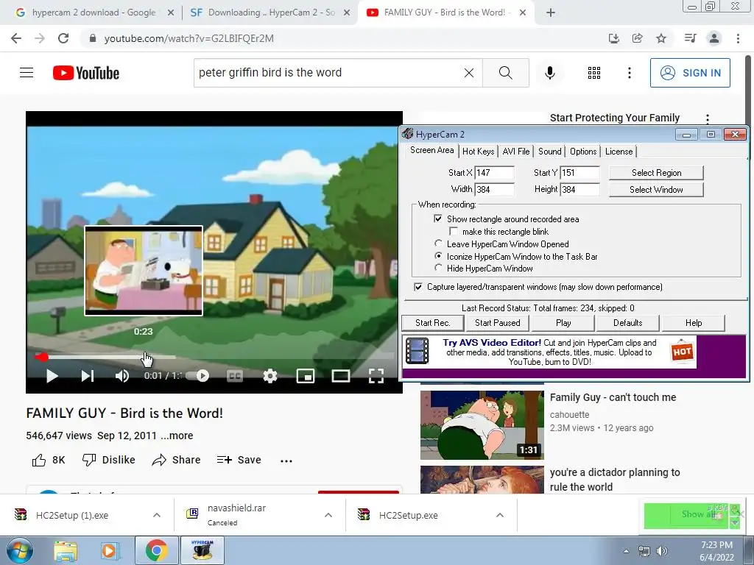Screen dimensions: 754x565
Task: Open Windows Media Player taskbar icon
Action: pos(110,550)
